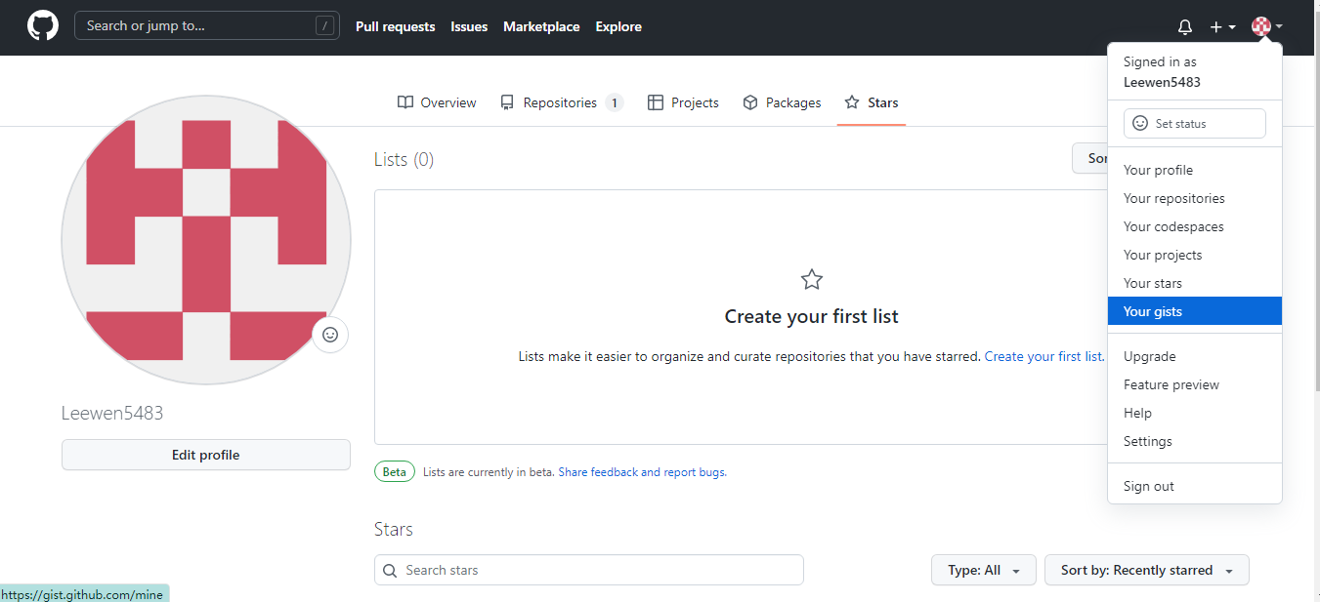Click the GitHub Octocat logo

click(x=43, y=26)
